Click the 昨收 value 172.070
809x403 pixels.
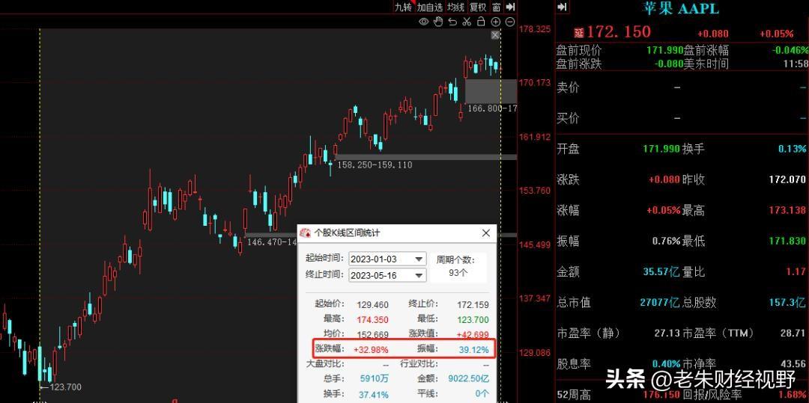click(787, 179)
